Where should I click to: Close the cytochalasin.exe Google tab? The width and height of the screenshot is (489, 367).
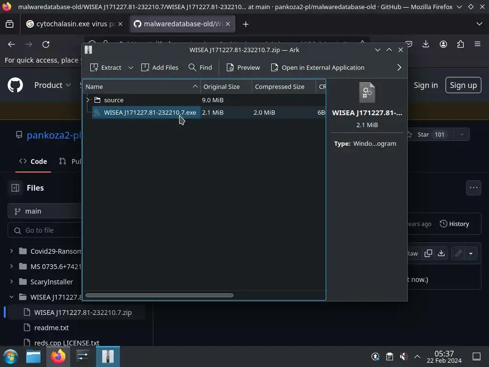pyautogui.click(x=120, y=24)
